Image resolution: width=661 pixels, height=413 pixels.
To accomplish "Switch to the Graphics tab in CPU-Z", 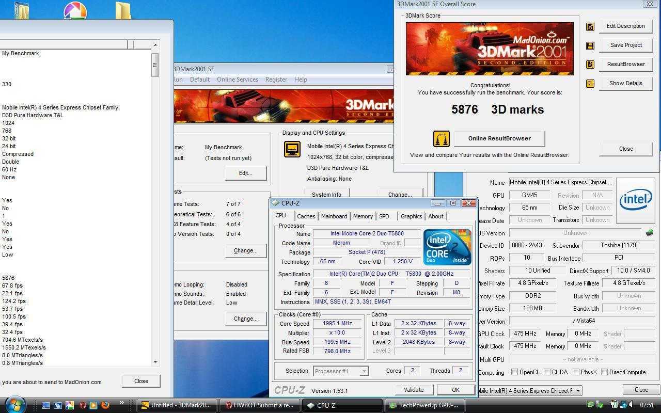I will (x=411, y=216).
